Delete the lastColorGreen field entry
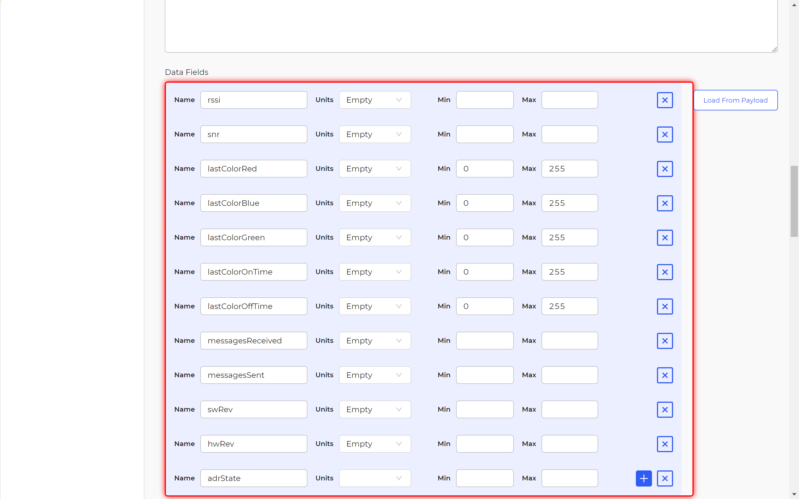This screenshot has width=799, height=499. (664, 238)
